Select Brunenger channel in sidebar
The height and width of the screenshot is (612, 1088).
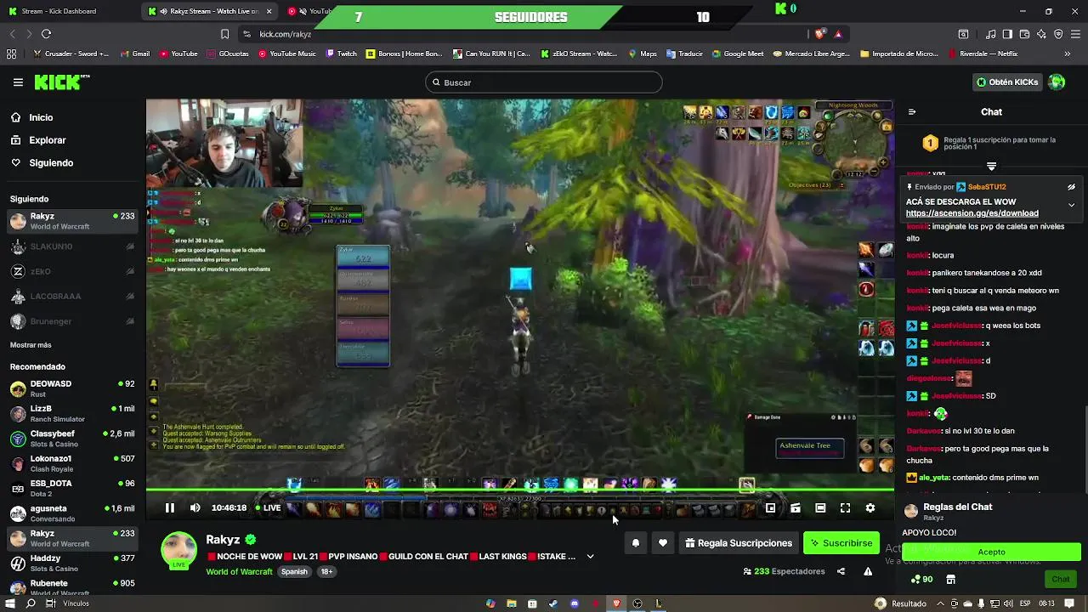[x=72, y=321]
